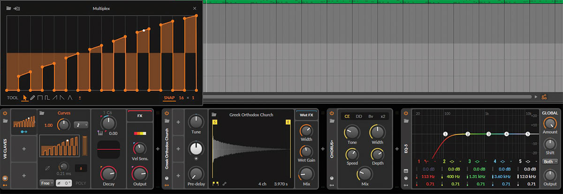Click the Decay knob on V8 Claves

(107, 173)
